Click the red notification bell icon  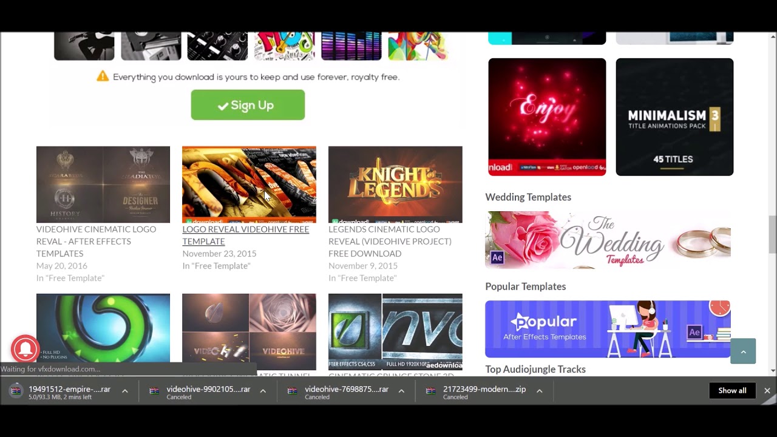pyautogui.click(x=25, y=348)
